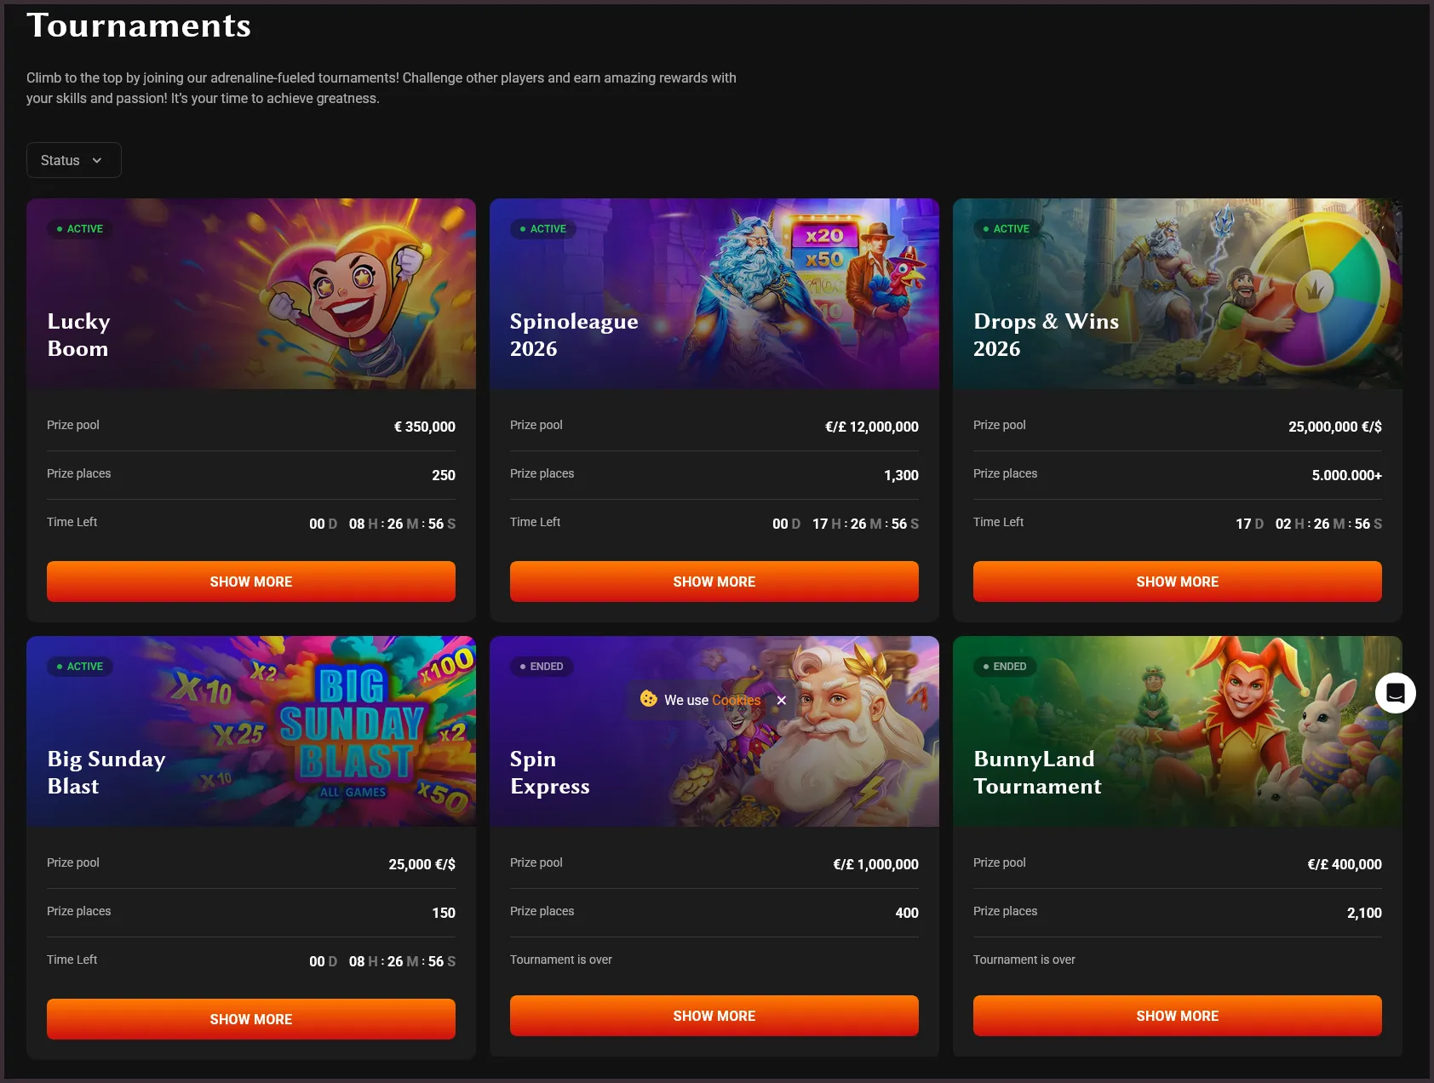1434x1083 pixels.
Task: Click the ENDED status dot on Spin Express
Action: 521,667
